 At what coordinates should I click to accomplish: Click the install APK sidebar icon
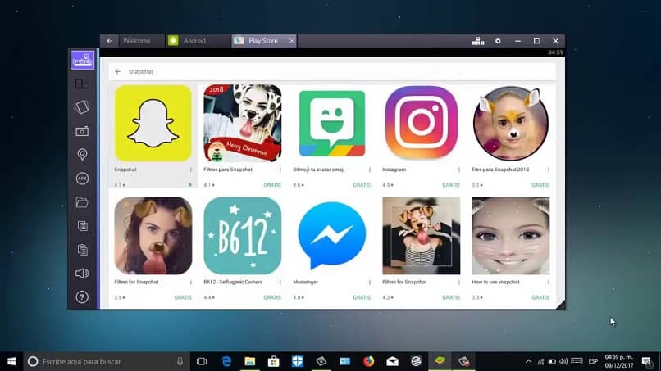tap(82, 179)
